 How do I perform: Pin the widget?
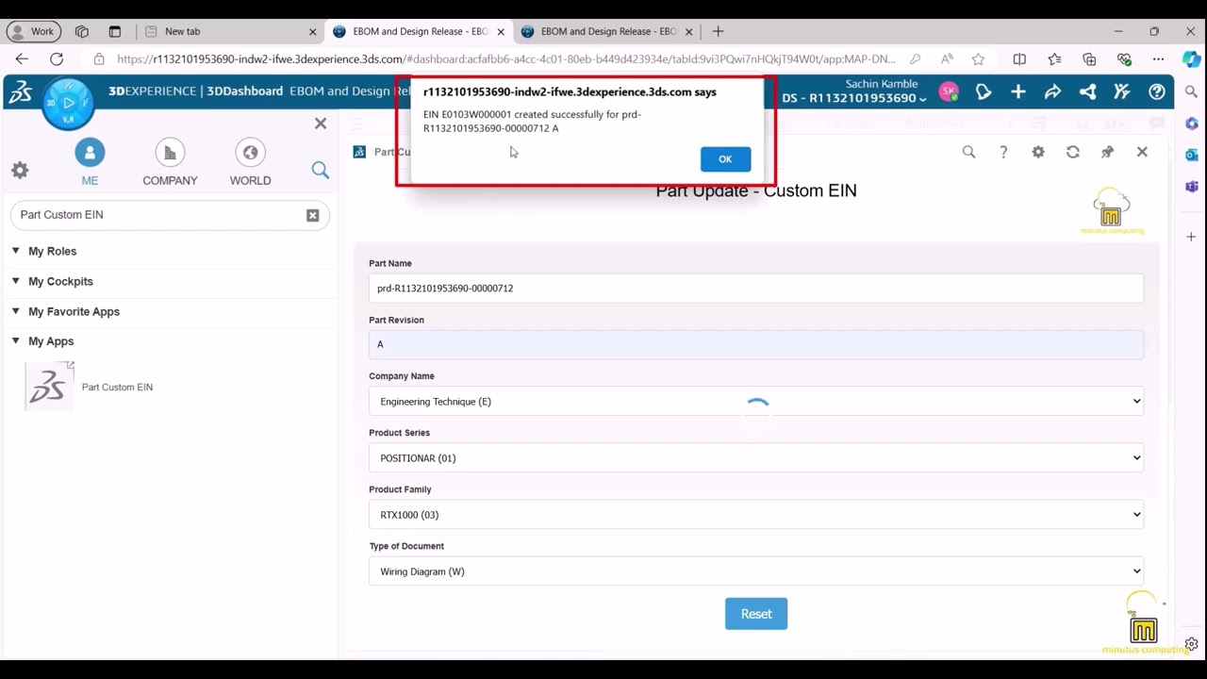click(x=1108, y=152)
